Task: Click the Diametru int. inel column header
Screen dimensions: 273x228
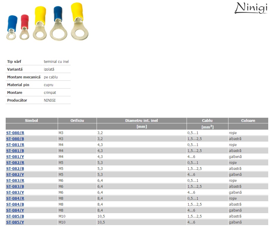Action: (x=141, y=121)
